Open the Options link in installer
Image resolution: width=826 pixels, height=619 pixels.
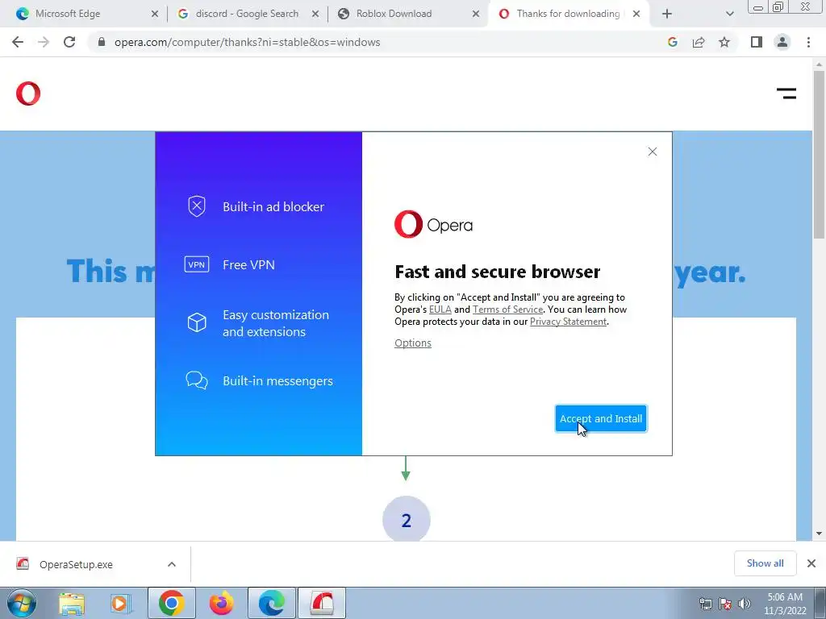pos(412,343)
